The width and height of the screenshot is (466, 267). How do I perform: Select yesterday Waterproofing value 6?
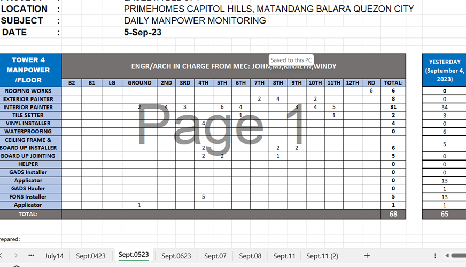click(445, 132)
